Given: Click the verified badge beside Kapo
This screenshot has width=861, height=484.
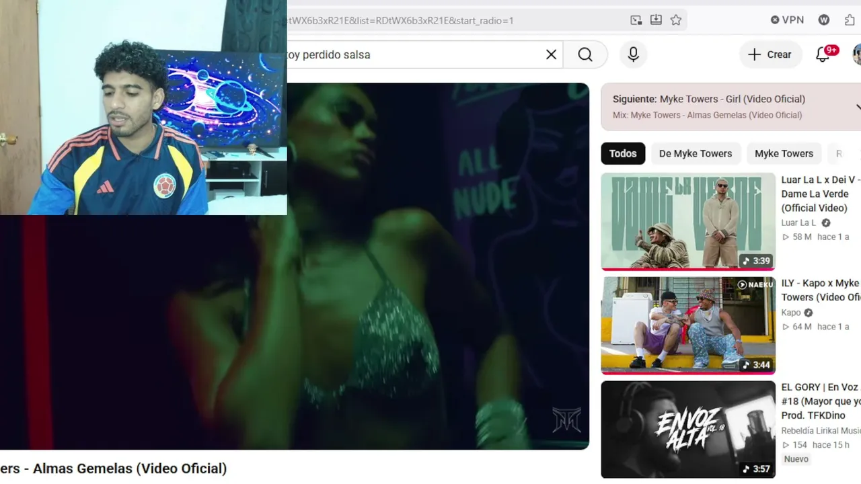Looking at the screenshot, I should tap(809, 313).
